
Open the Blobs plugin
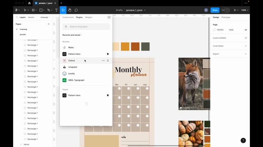tap(86, 47)
